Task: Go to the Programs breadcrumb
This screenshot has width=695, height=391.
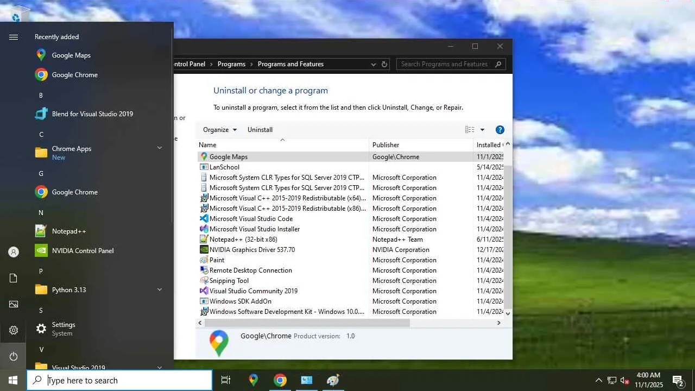Action: point(231,64)
